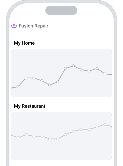Select the fifth data point in My Restaurant chart
The height and width of the screenshot is (166, 123).
(50, 139)
